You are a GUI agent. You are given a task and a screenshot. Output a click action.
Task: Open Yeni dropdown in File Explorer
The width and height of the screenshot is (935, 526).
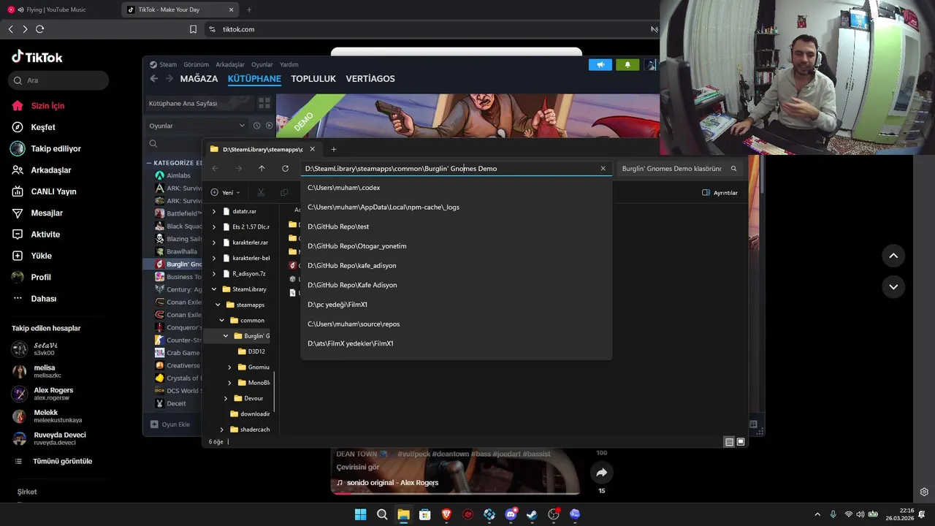[226, 193]
